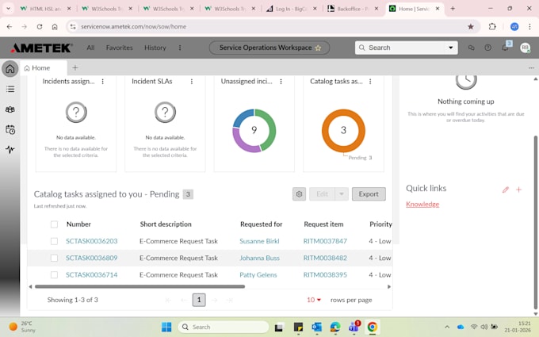Open Catalog tasks card options menu
The image size is (539, 337).
pyautogui.click(x=370, y=82)
